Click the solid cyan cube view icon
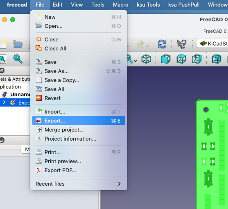Viewport: 228px width, 209px height. pos(166,59)
